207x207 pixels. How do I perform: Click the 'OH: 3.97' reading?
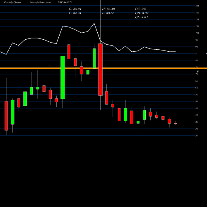click(142, 13)
